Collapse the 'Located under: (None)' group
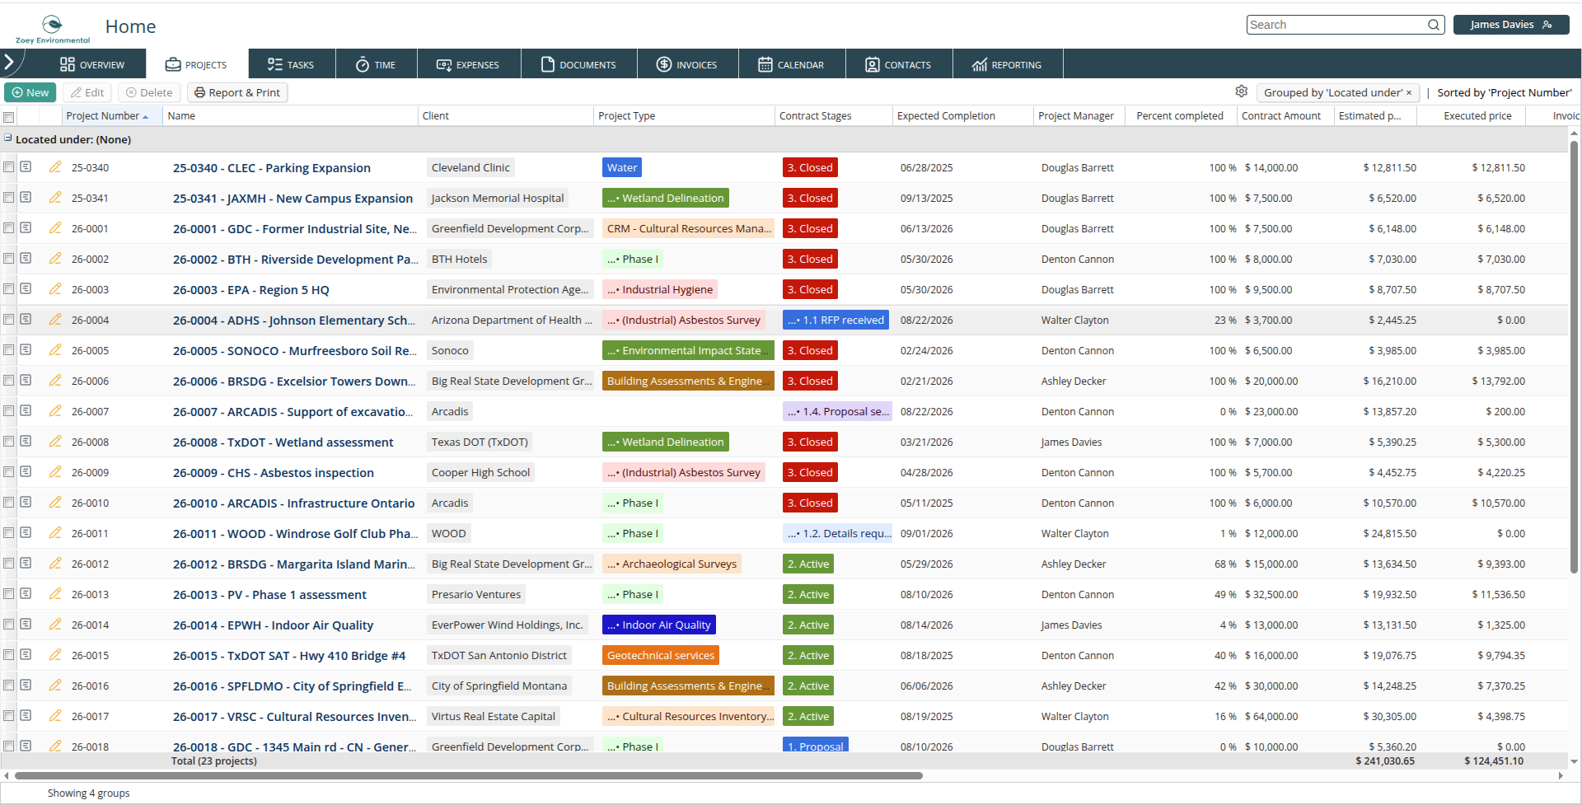The height and width of the screenshot is (805, 1582). pyautogui.click(x=8, y=138)
